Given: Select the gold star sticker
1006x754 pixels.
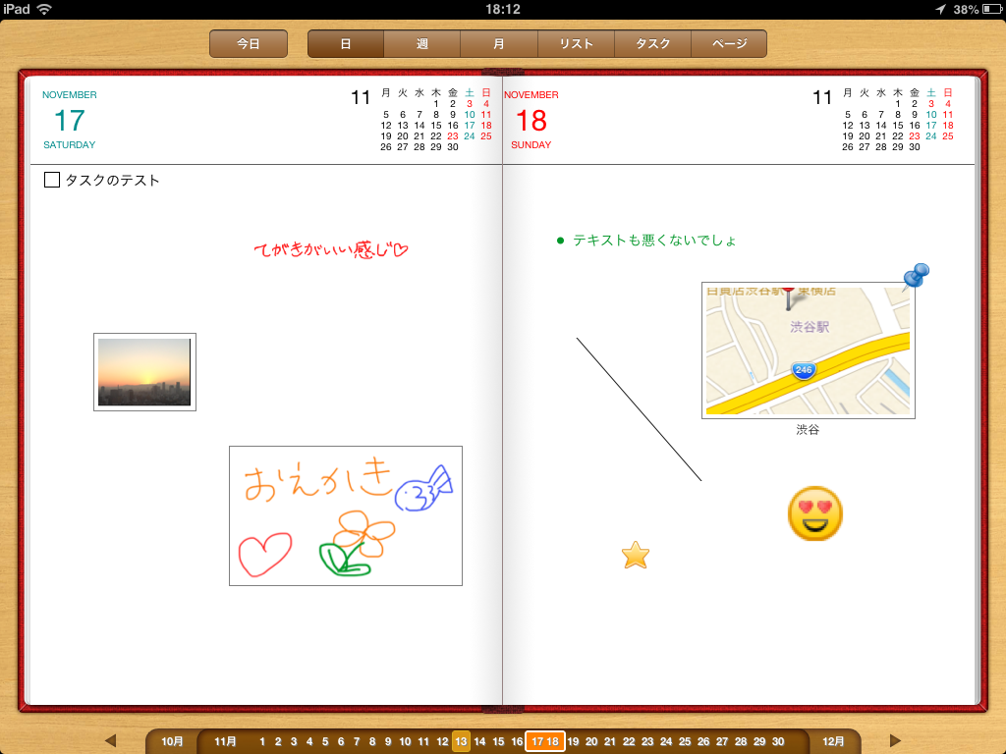Looking at the screenshot, I should 636,556.
